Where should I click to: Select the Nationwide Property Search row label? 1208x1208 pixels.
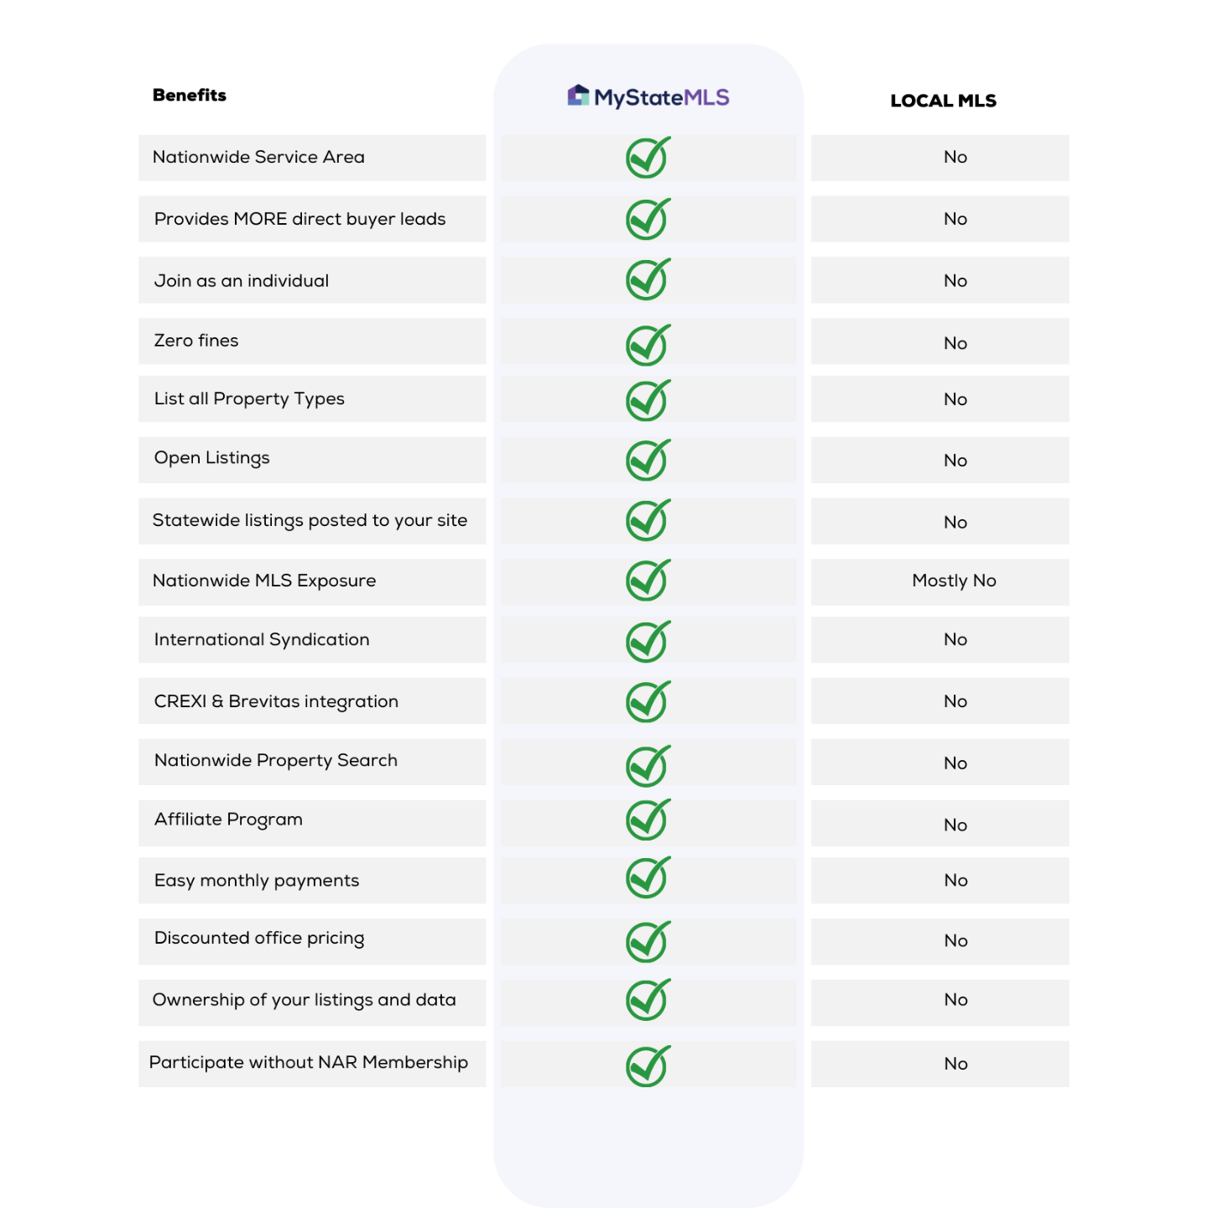(275, 761)
